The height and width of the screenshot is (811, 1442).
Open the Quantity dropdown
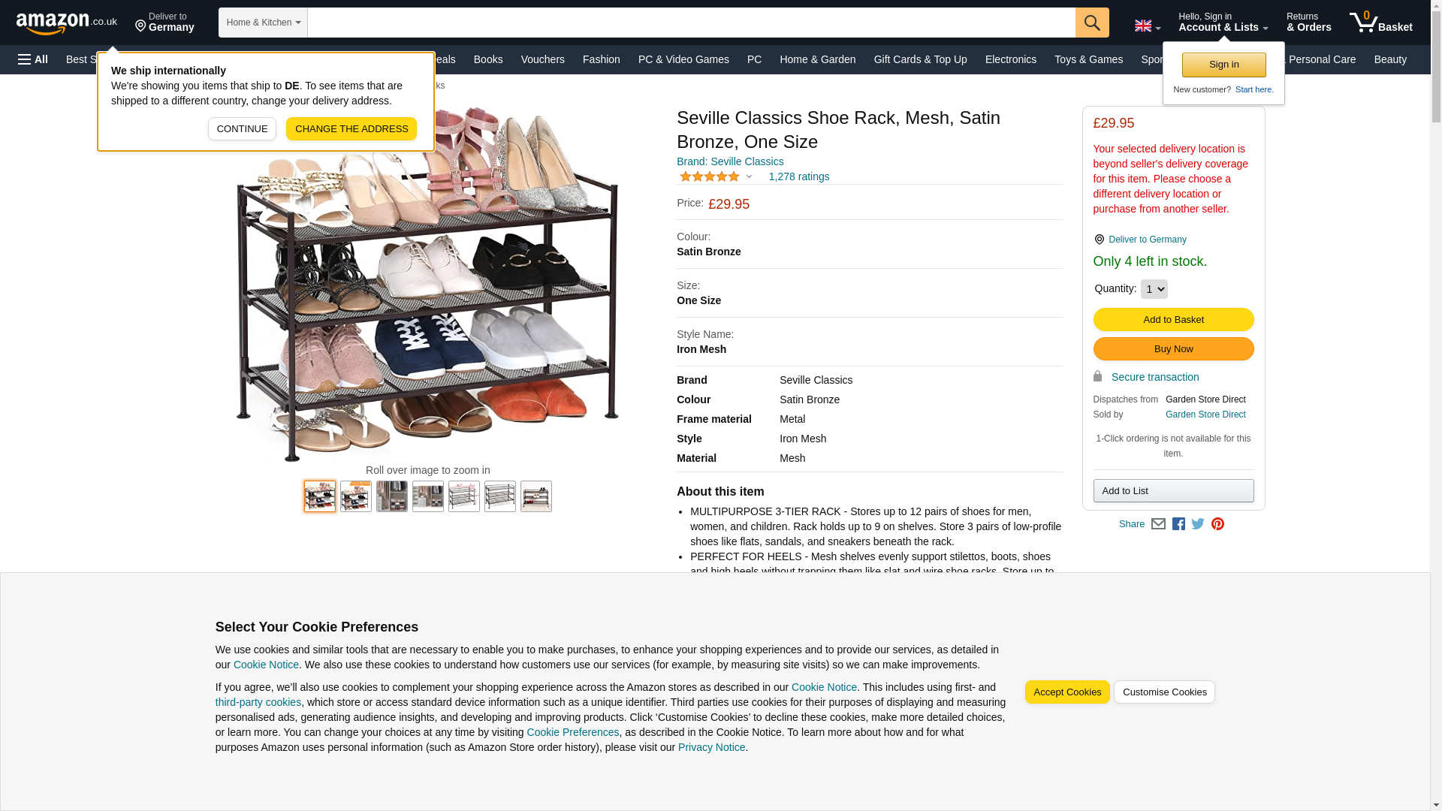point(1154,289)
